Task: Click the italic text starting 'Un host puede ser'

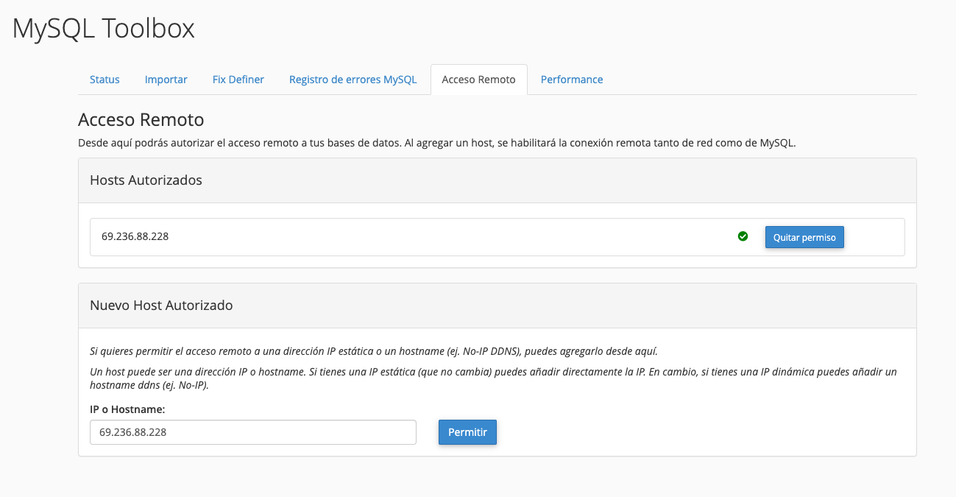Action: pyautogui.click(x=493, y=378)
